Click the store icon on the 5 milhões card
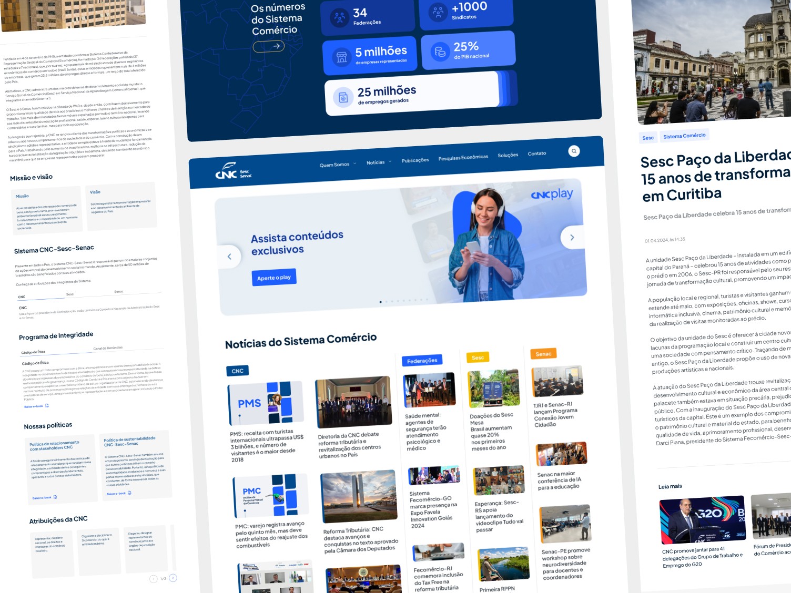This screenshot has width=791, height=593. [342, 56]
